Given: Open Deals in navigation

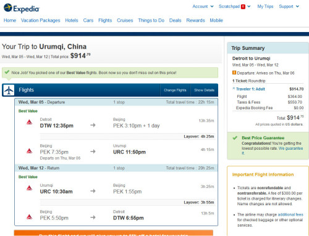Looking at the screenshot, I should (176, 20).
